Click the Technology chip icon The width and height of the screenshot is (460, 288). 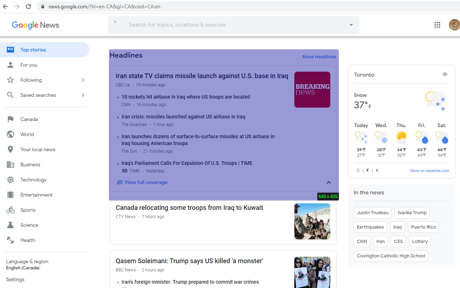pyautogui.click(x=10, y=180)
